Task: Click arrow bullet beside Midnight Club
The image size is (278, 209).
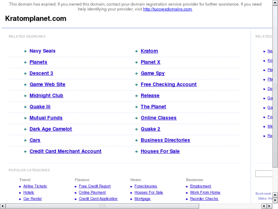Action: click(x=25, y=96)
